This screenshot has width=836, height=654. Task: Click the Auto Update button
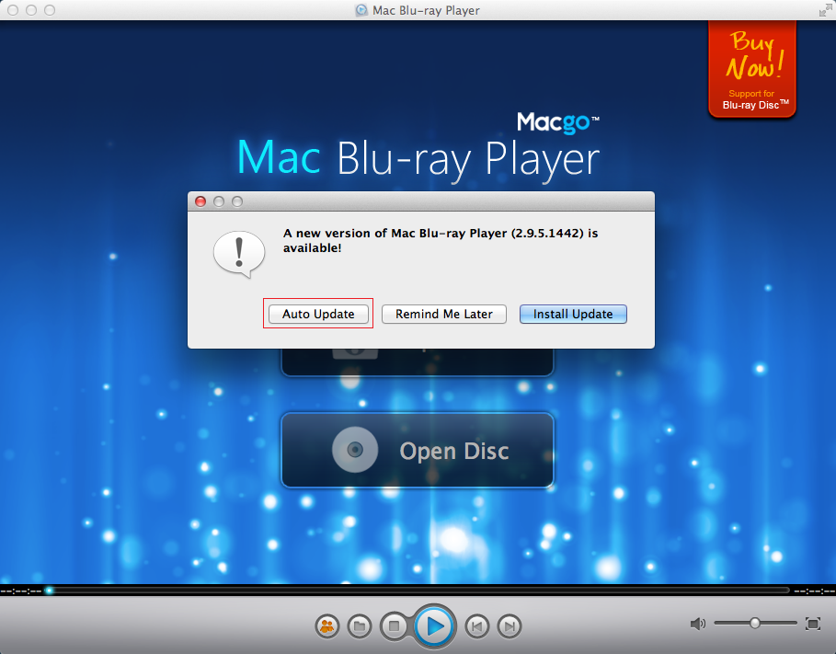pos(318,314)
